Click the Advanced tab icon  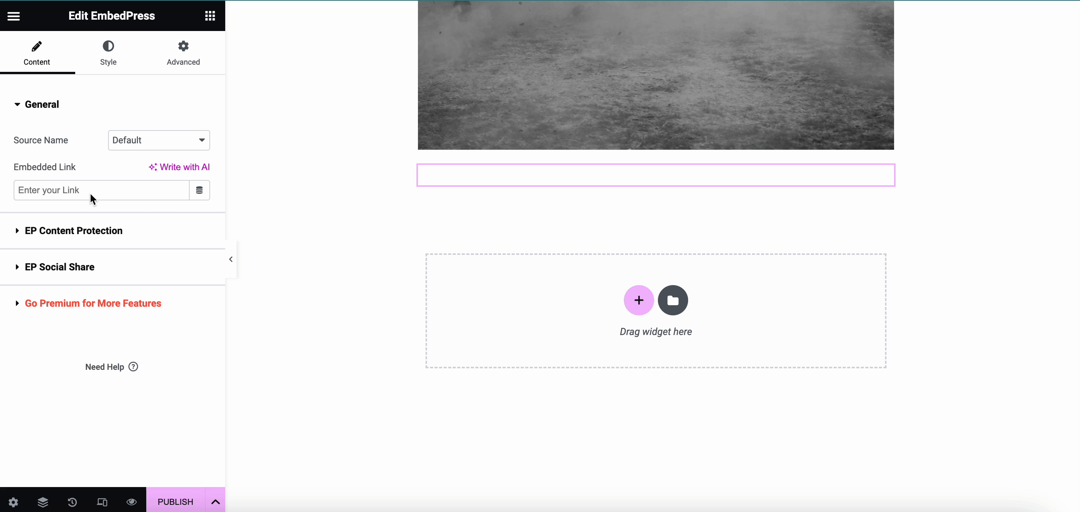coord(183,46)
